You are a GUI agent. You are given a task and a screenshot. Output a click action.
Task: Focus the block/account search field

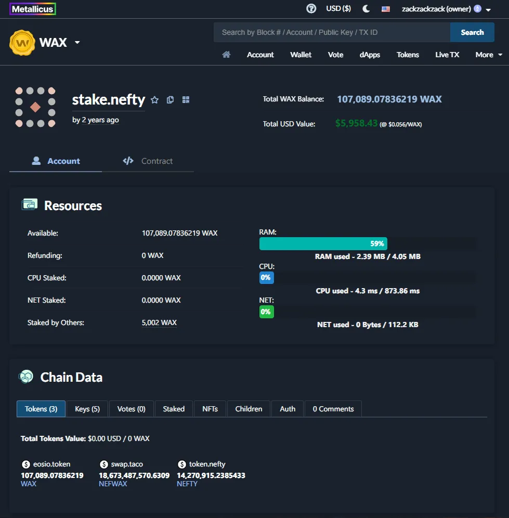click(x=332, y=32)
